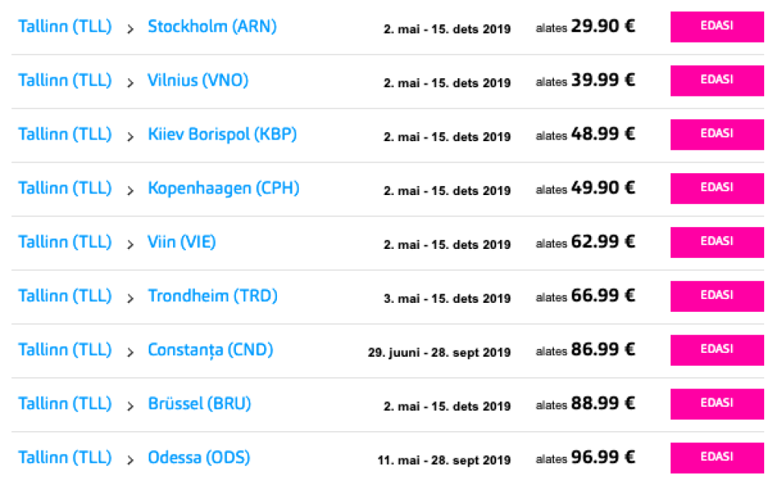Open the Viin (VIE) destination link
This screenshot has height=485, width=777.
181,242
